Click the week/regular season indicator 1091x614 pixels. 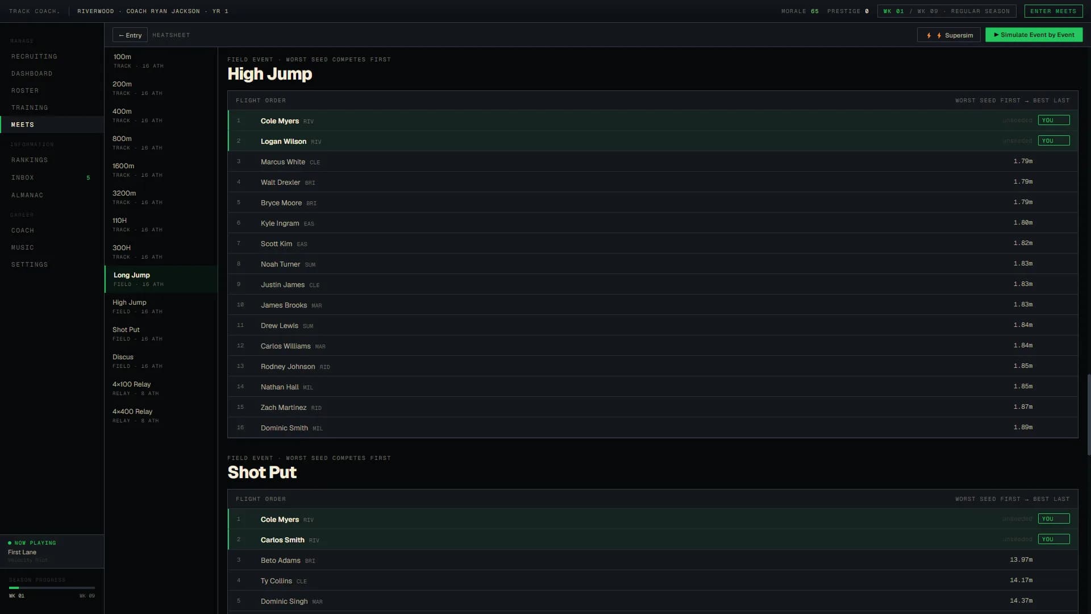pyautogui.click(x=947, y=11)
